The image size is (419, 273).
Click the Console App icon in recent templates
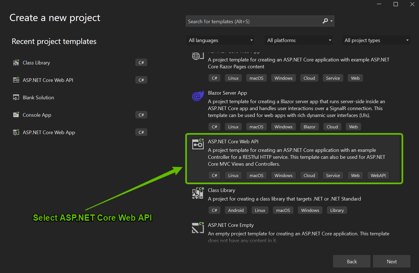tap(16, 115)
